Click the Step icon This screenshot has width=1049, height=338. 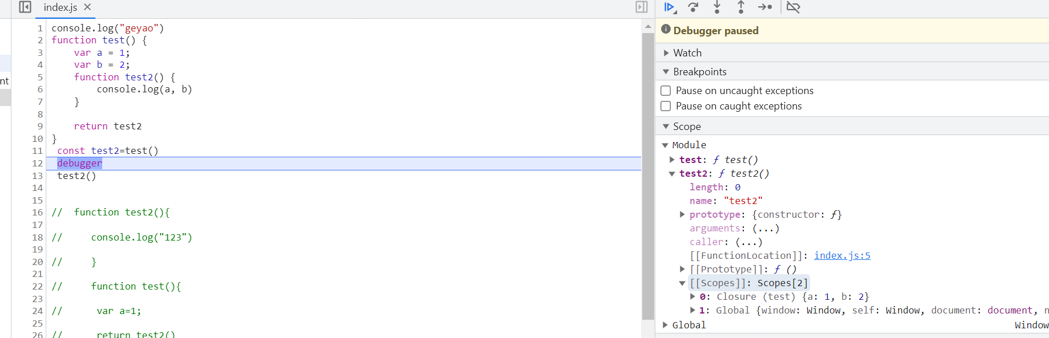coord(765,7)
